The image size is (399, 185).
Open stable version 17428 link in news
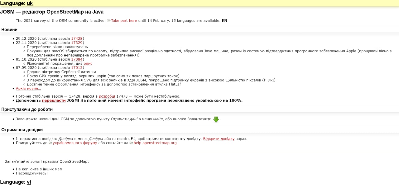tap(77, 39)
